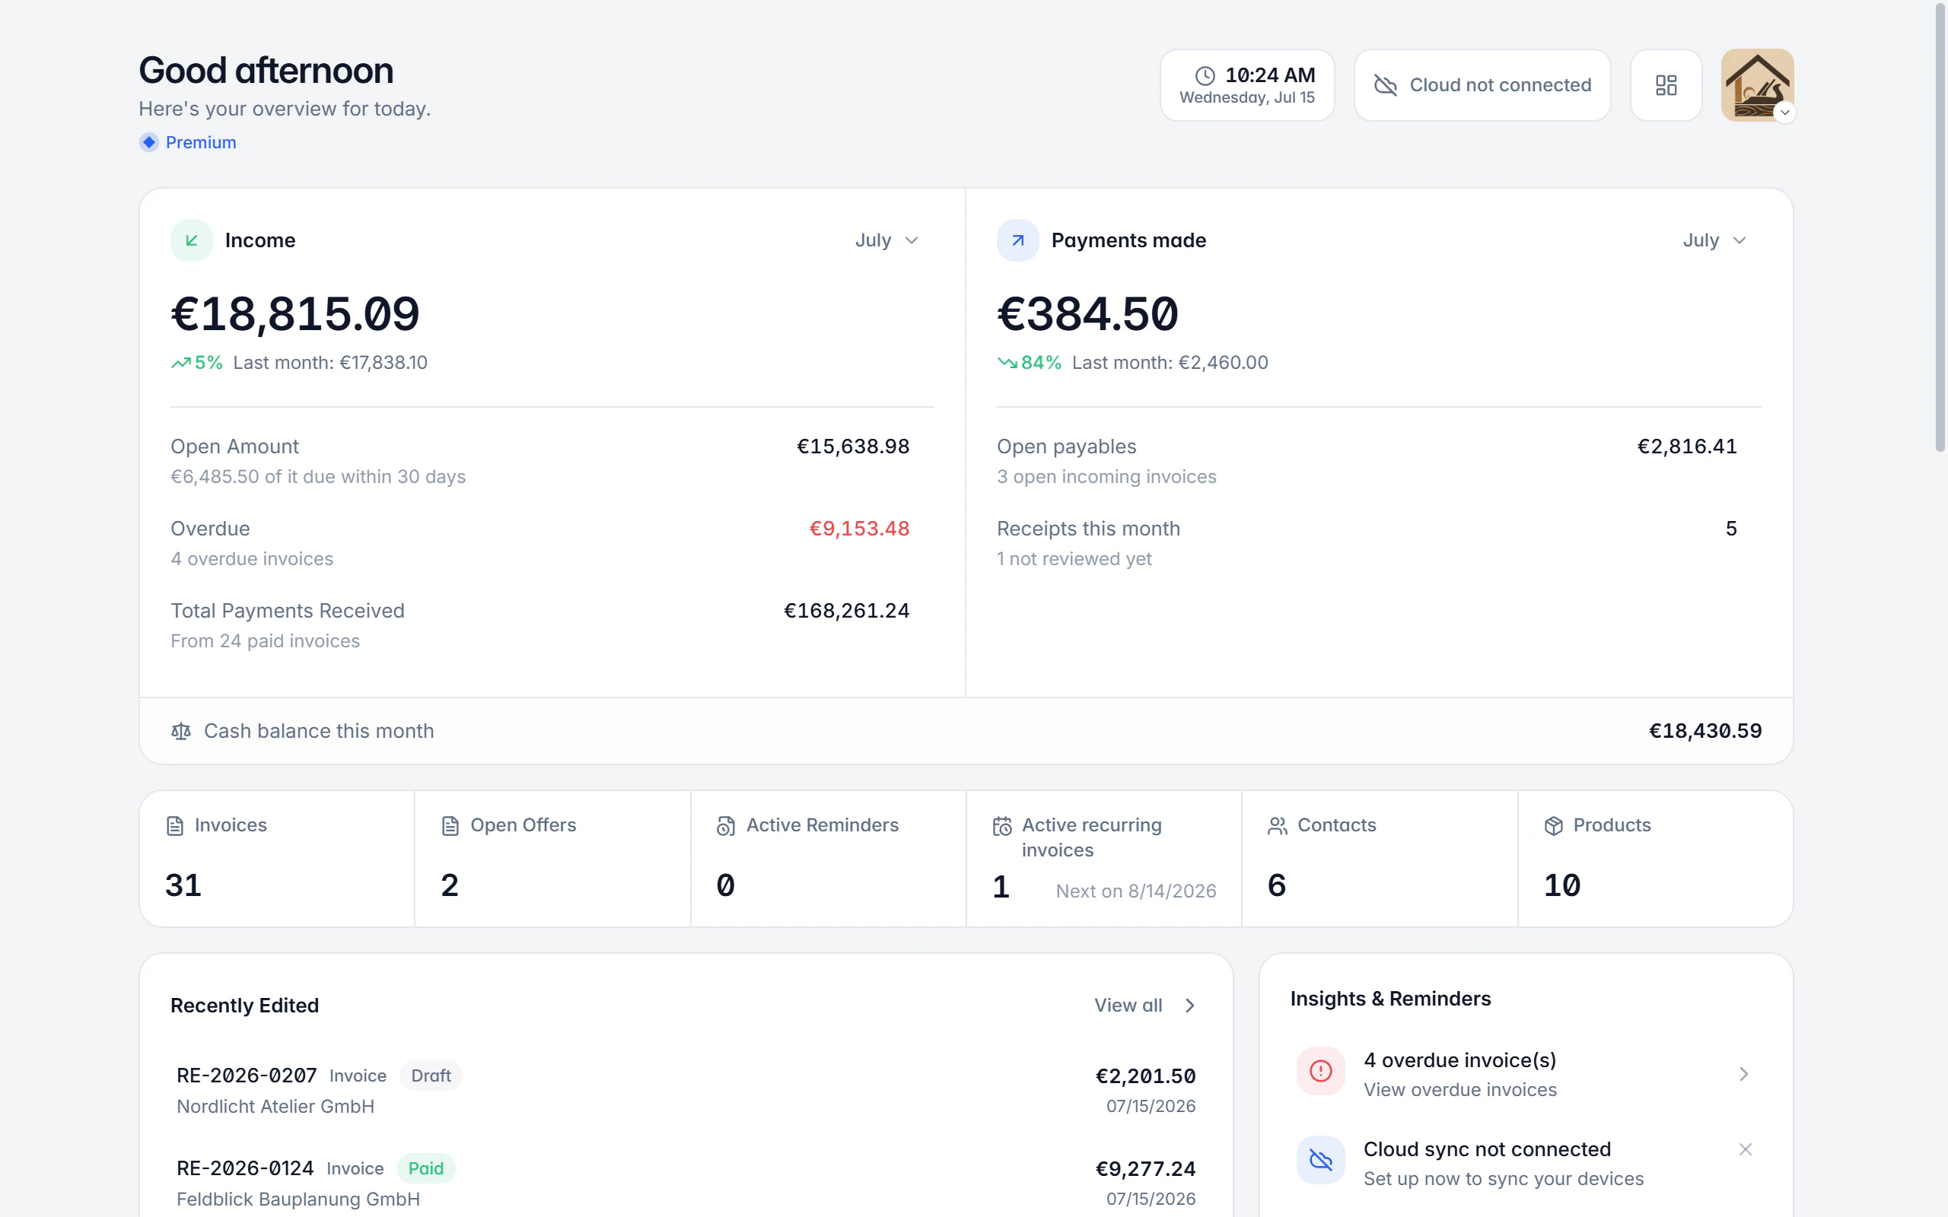Click the Premium plan label
This screenshot has width=1948, height=1217.
(200, 142)
